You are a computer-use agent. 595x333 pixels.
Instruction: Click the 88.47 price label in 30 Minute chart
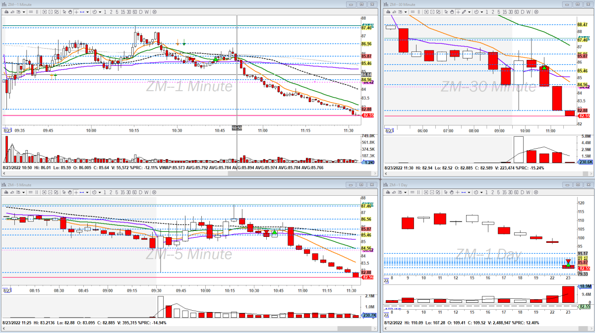tap(582, 25)
